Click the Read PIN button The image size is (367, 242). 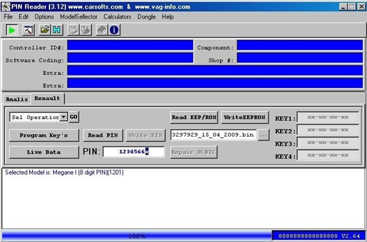click(103, 135)
